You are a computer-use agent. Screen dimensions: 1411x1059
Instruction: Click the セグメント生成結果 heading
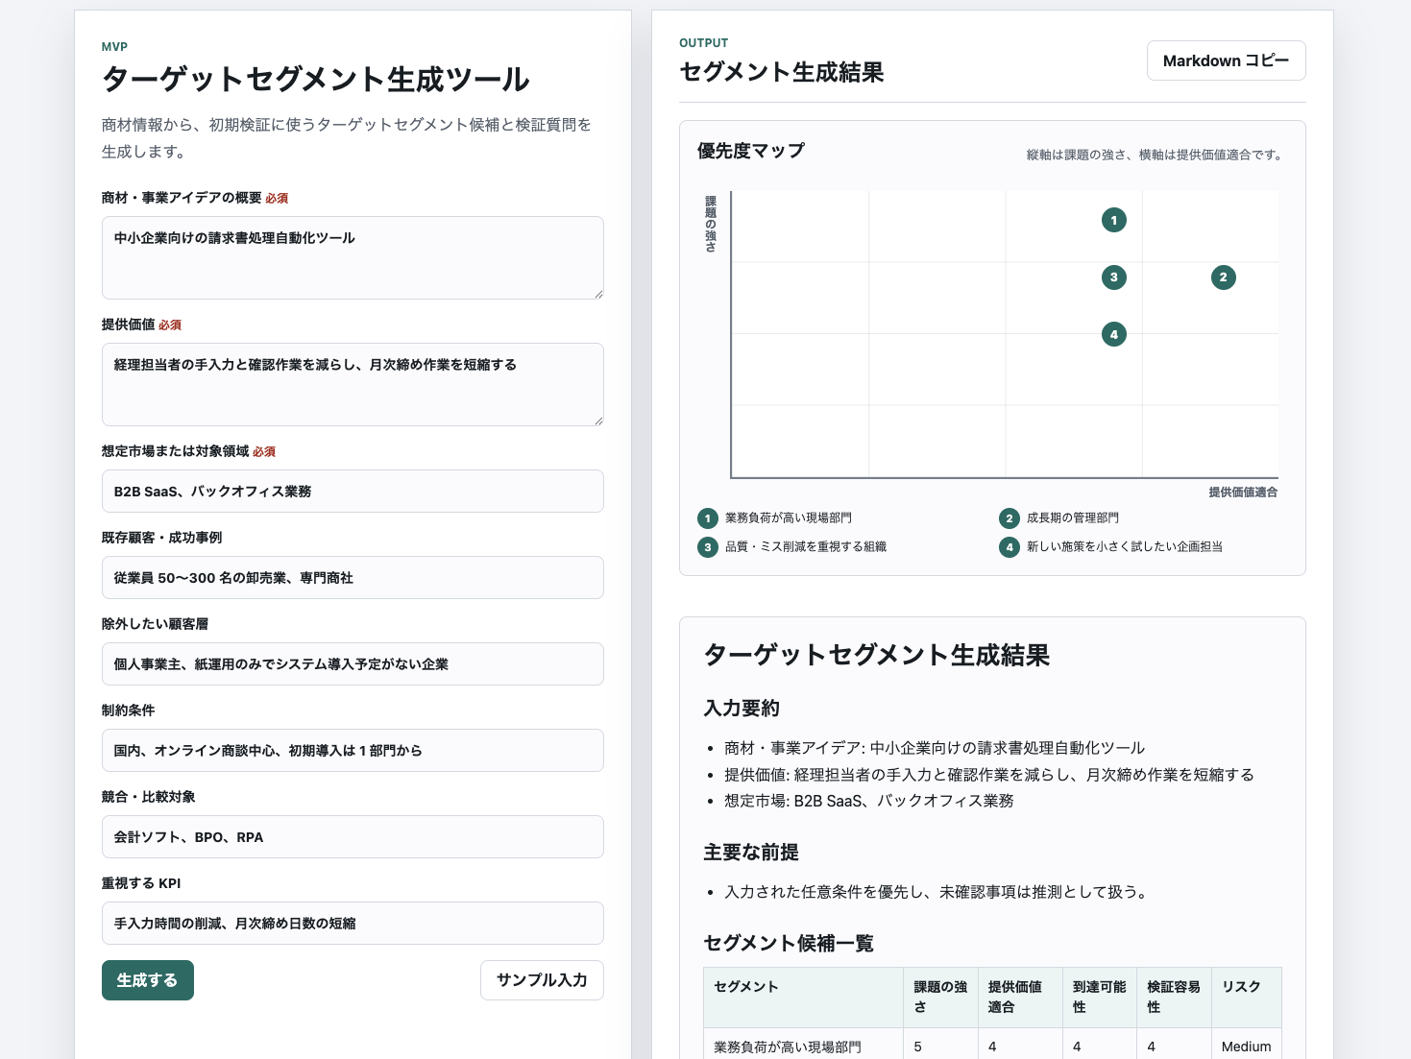pos(782,72)
